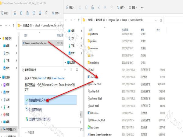Screen dimensions: 183x137
Task: Go up one level in left window
Action: (x=13, y=25)
